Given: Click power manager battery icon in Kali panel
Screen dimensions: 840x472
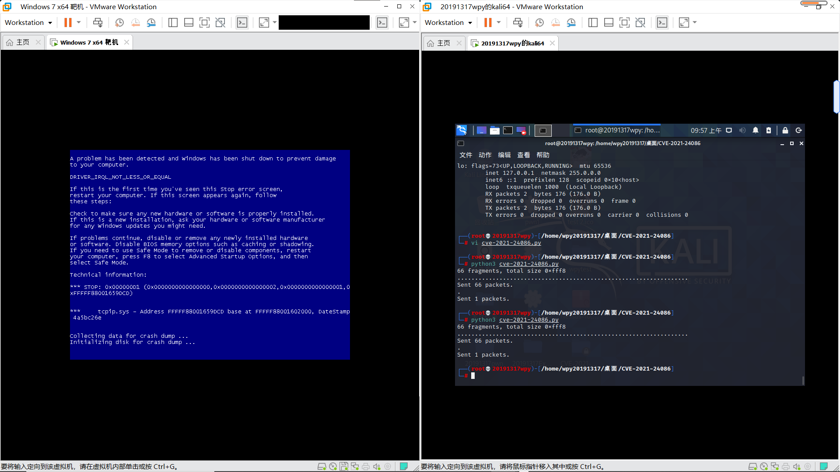Looking at the screenshot, I should (769, 130).
